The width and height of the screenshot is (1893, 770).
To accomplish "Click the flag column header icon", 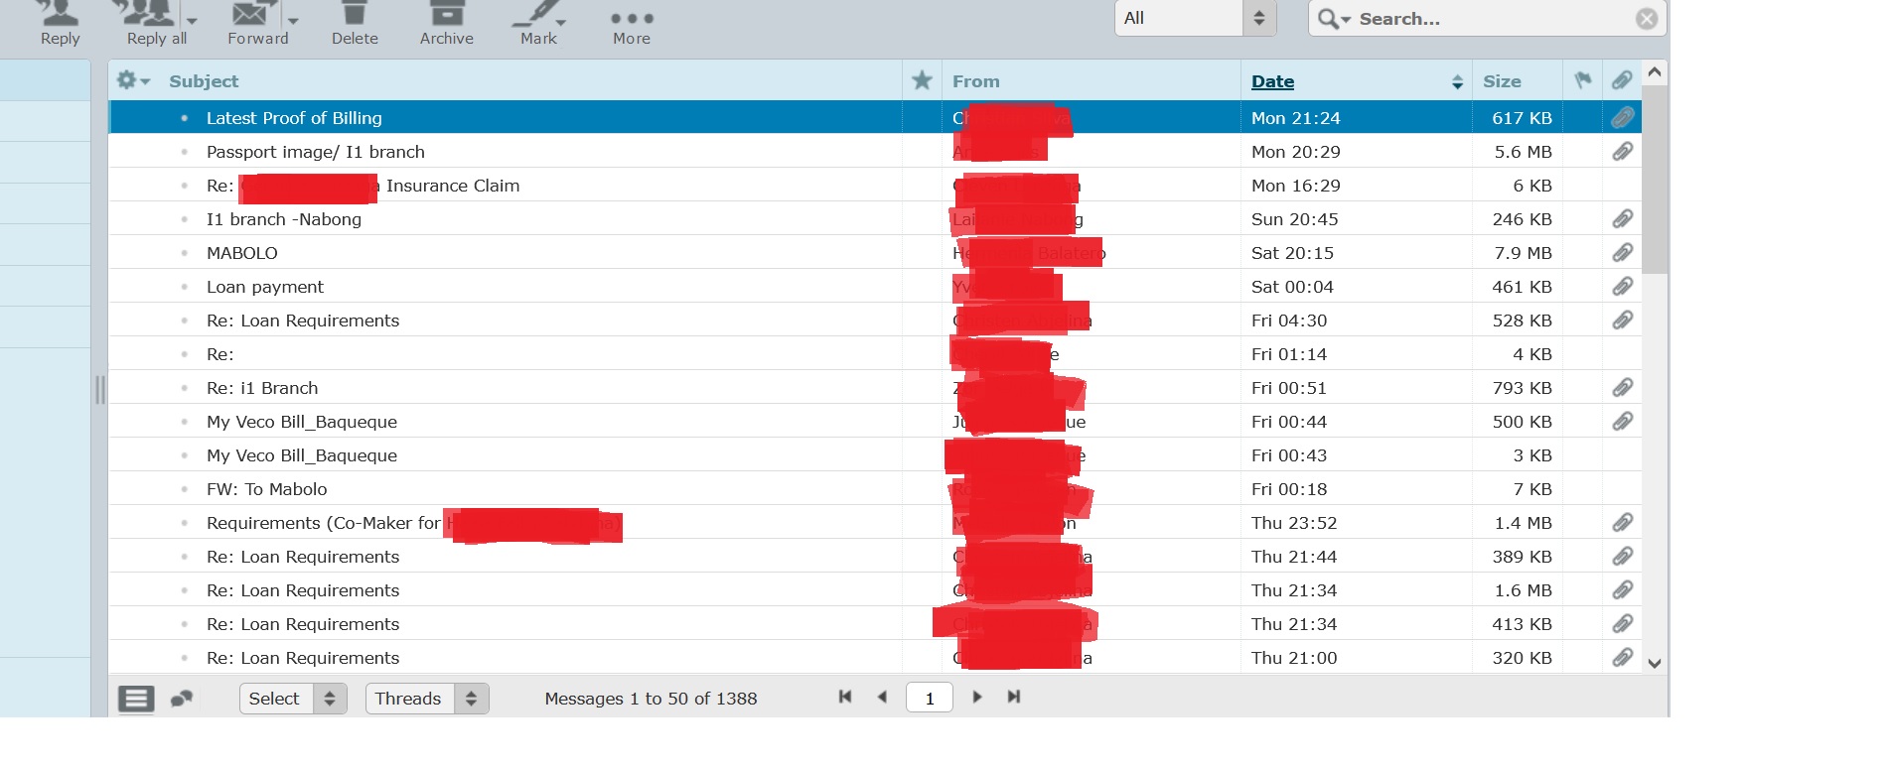I will click(x=1583, y=80).
